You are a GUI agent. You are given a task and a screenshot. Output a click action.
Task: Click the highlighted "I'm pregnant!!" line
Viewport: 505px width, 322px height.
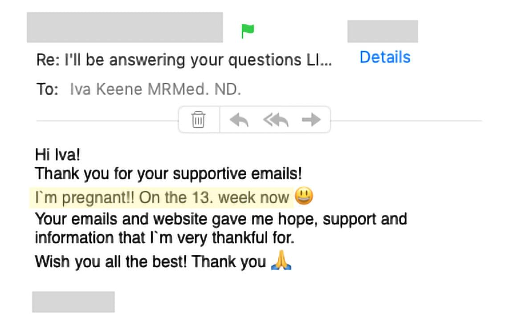162,197
